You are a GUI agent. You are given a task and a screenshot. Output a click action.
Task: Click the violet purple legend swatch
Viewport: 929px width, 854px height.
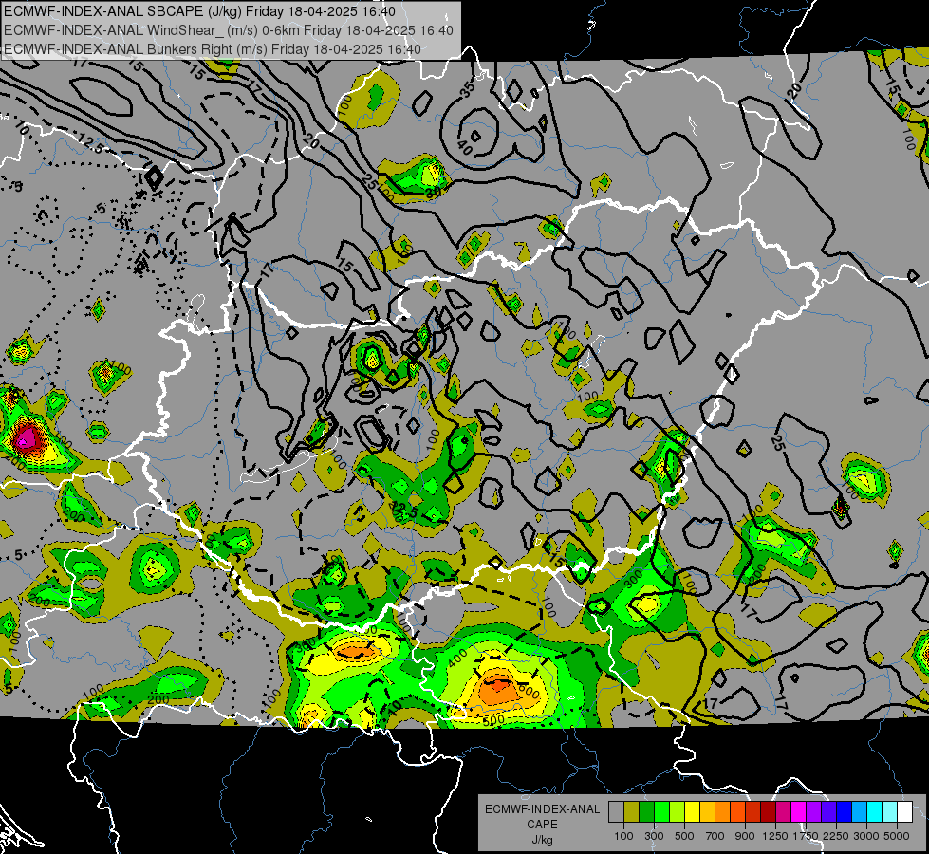pyautogui.click(x=814, y=812)
